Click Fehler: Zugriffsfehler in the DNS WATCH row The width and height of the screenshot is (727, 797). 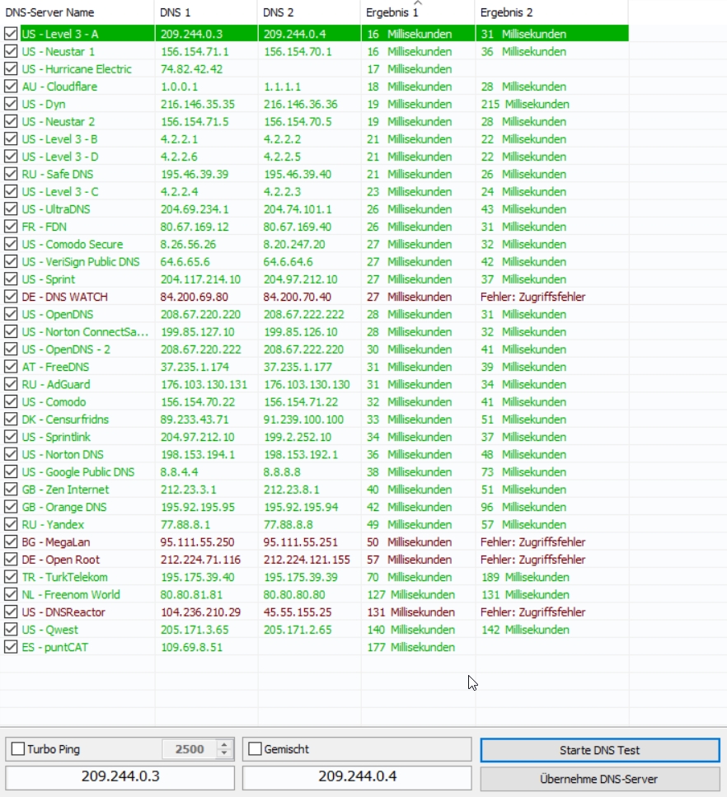coord(532,297)
